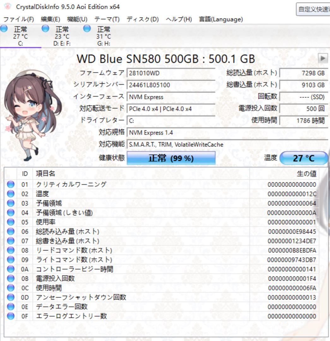
Task: Click the transfer mode field PCIe 4.0 x4
Action: coord(171,109)
